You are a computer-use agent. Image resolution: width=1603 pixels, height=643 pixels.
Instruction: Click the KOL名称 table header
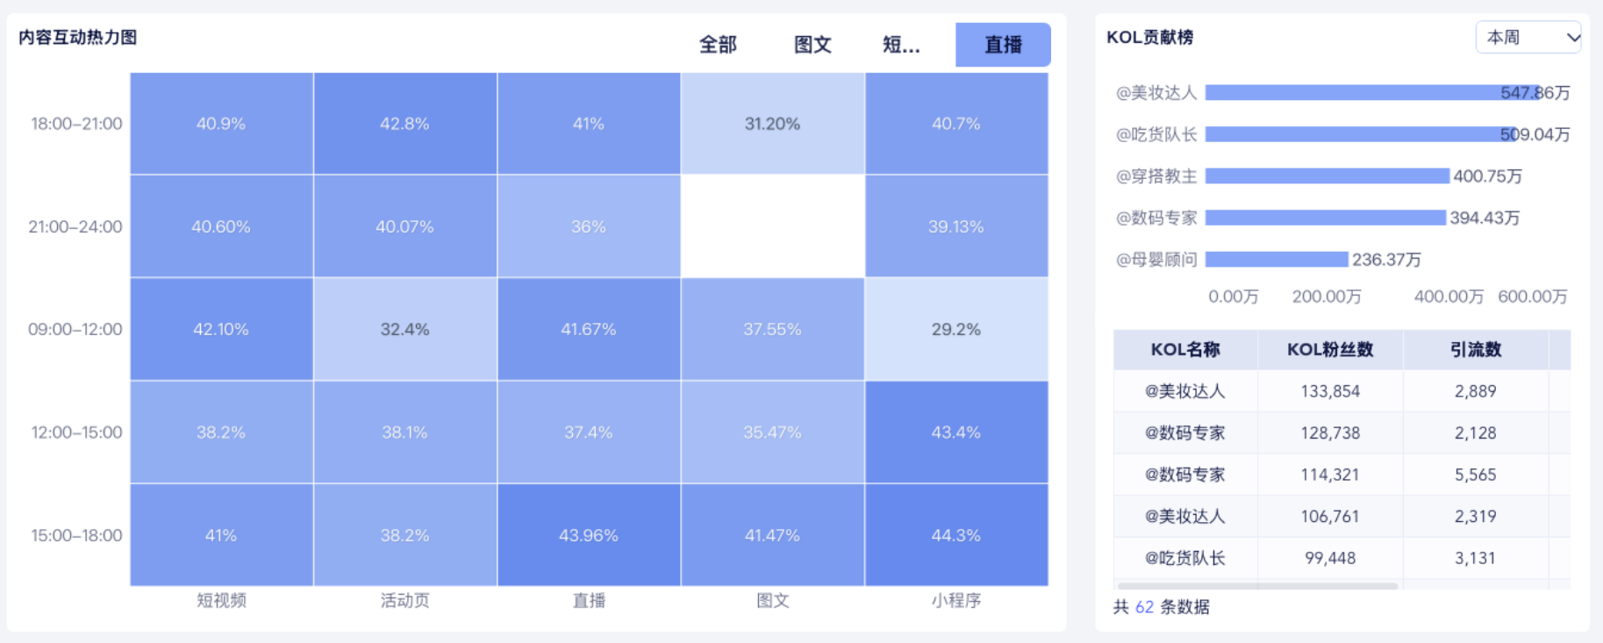(1184, 349)
